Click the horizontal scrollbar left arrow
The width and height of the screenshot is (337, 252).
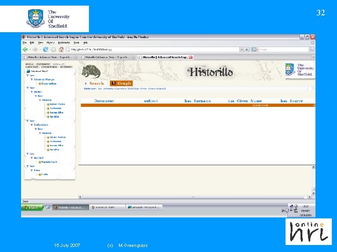(81, 197)
